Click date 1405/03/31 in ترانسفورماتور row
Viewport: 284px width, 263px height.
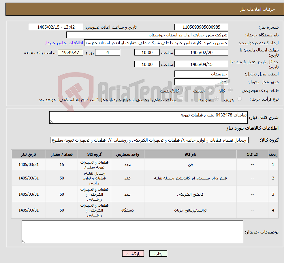29,210
